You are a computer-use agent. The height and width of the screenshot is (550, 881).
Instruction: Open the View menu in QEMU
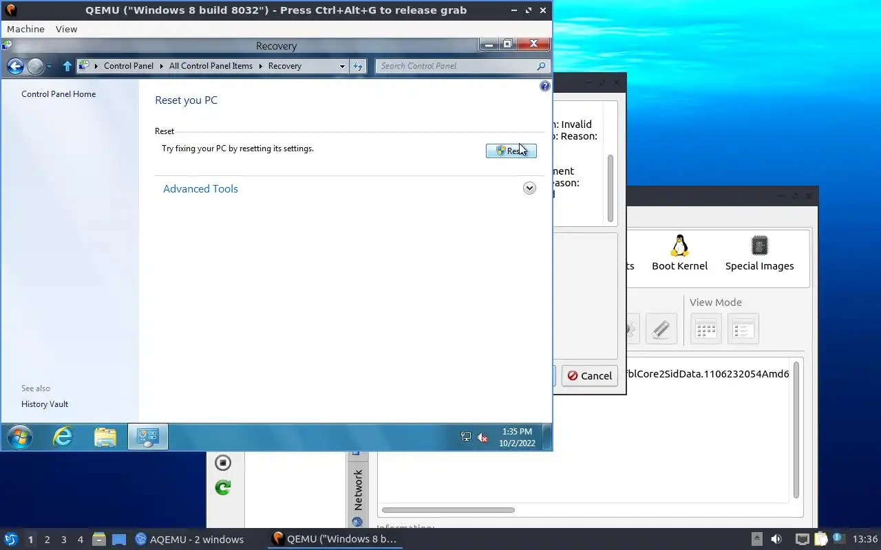point(66,29)
